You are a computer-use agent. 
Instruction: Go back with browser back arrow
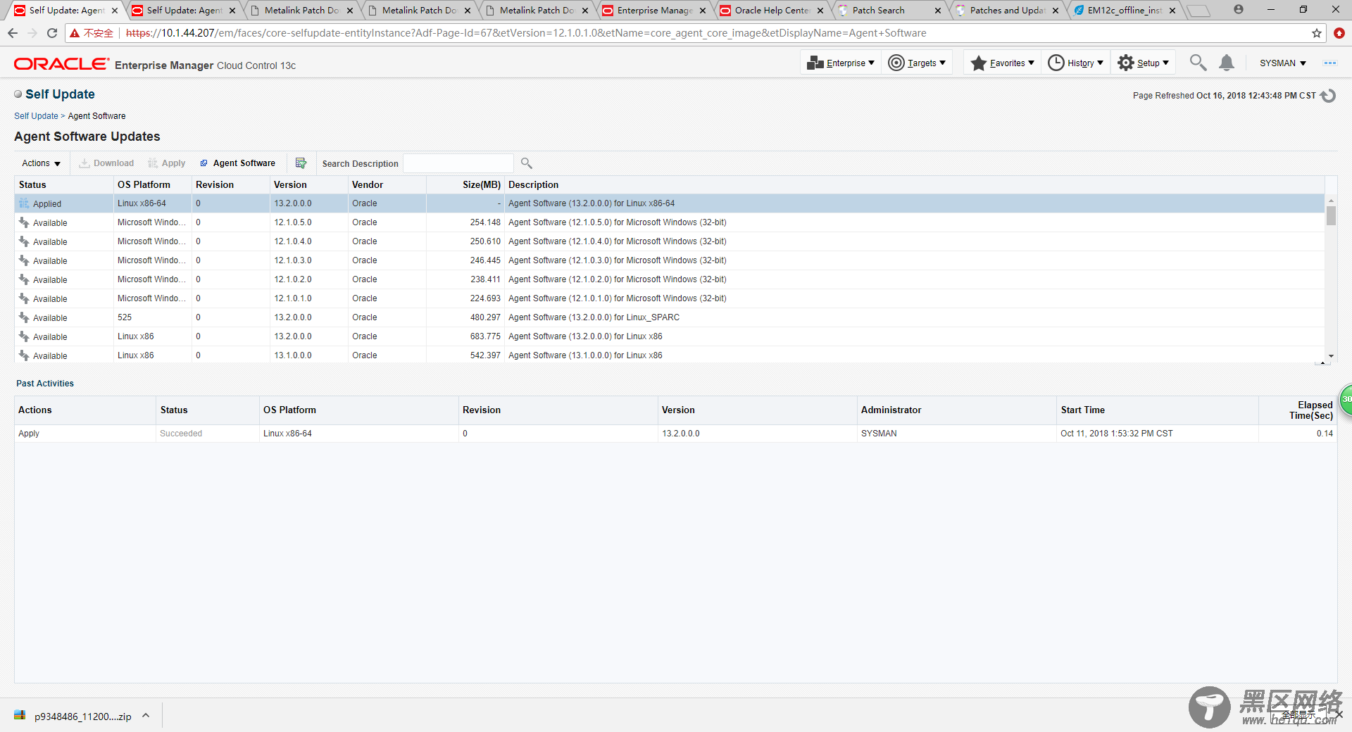[13, 33]
